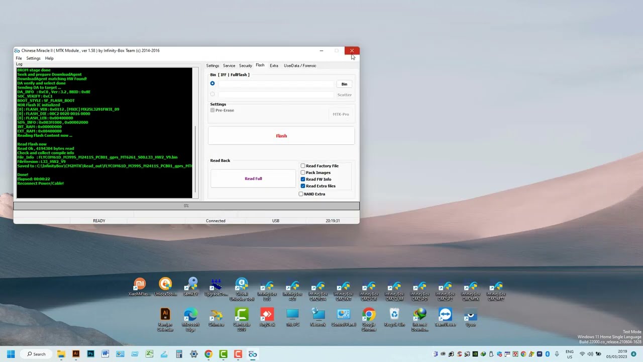Select the InfinityBox CM2MT2 desktop icon
The height and width of the screenshot is (362, 643).
tap(496, 290)
